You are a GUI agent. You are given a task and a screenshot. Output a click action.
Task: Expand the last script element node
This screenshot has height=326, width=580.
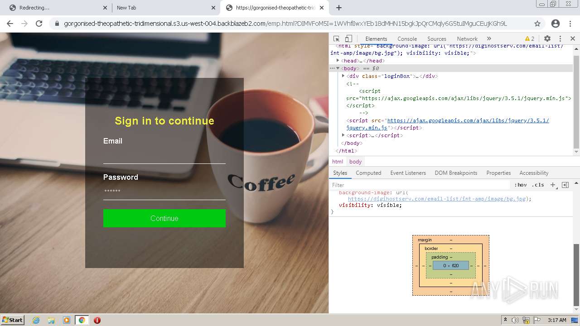[x=343, y=135]
